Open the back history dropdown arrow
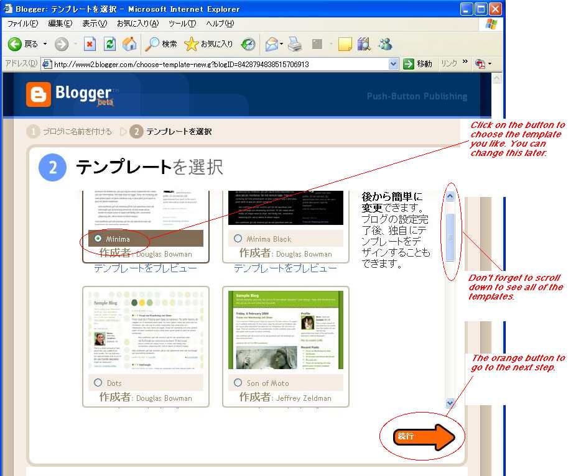571x476 pixels. [45, 44]
